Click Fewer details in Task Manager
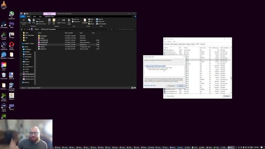The image size is (265, 149). pyautogui.click(x=169, y=96)
